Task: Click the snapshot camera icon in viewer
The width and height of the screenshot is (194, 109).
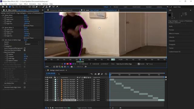Action: coord(72,67)
